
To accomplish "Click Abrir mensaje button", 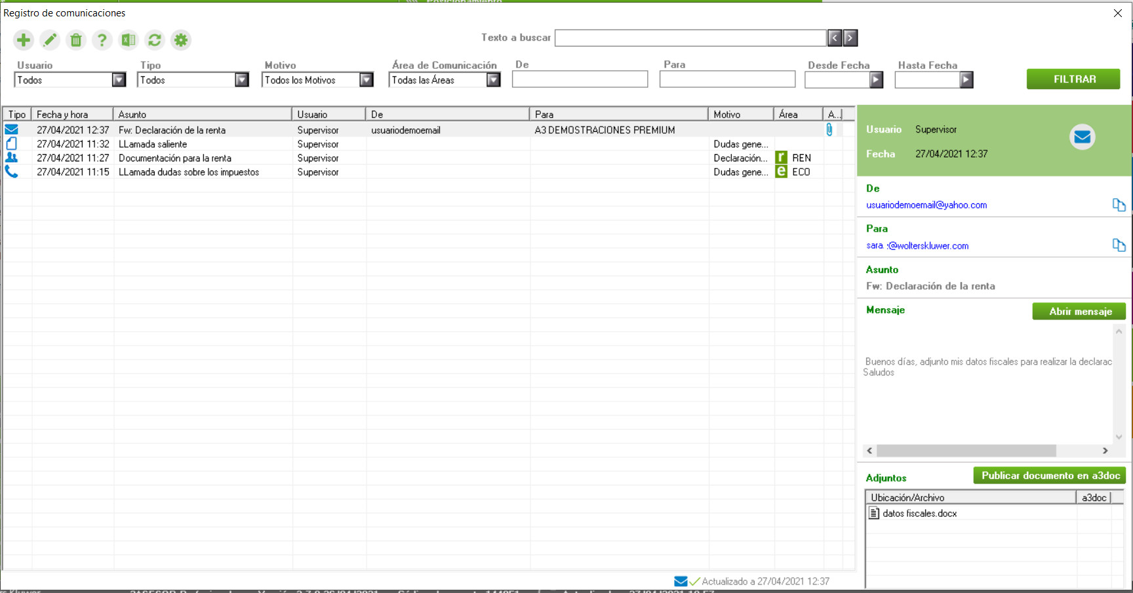I will tap(1079, 311).
